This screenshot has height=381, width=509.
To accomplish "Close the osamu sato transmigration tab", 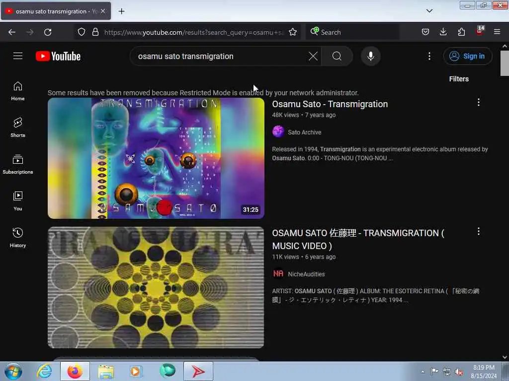I will pyautogui.click(x=103, y=11).
